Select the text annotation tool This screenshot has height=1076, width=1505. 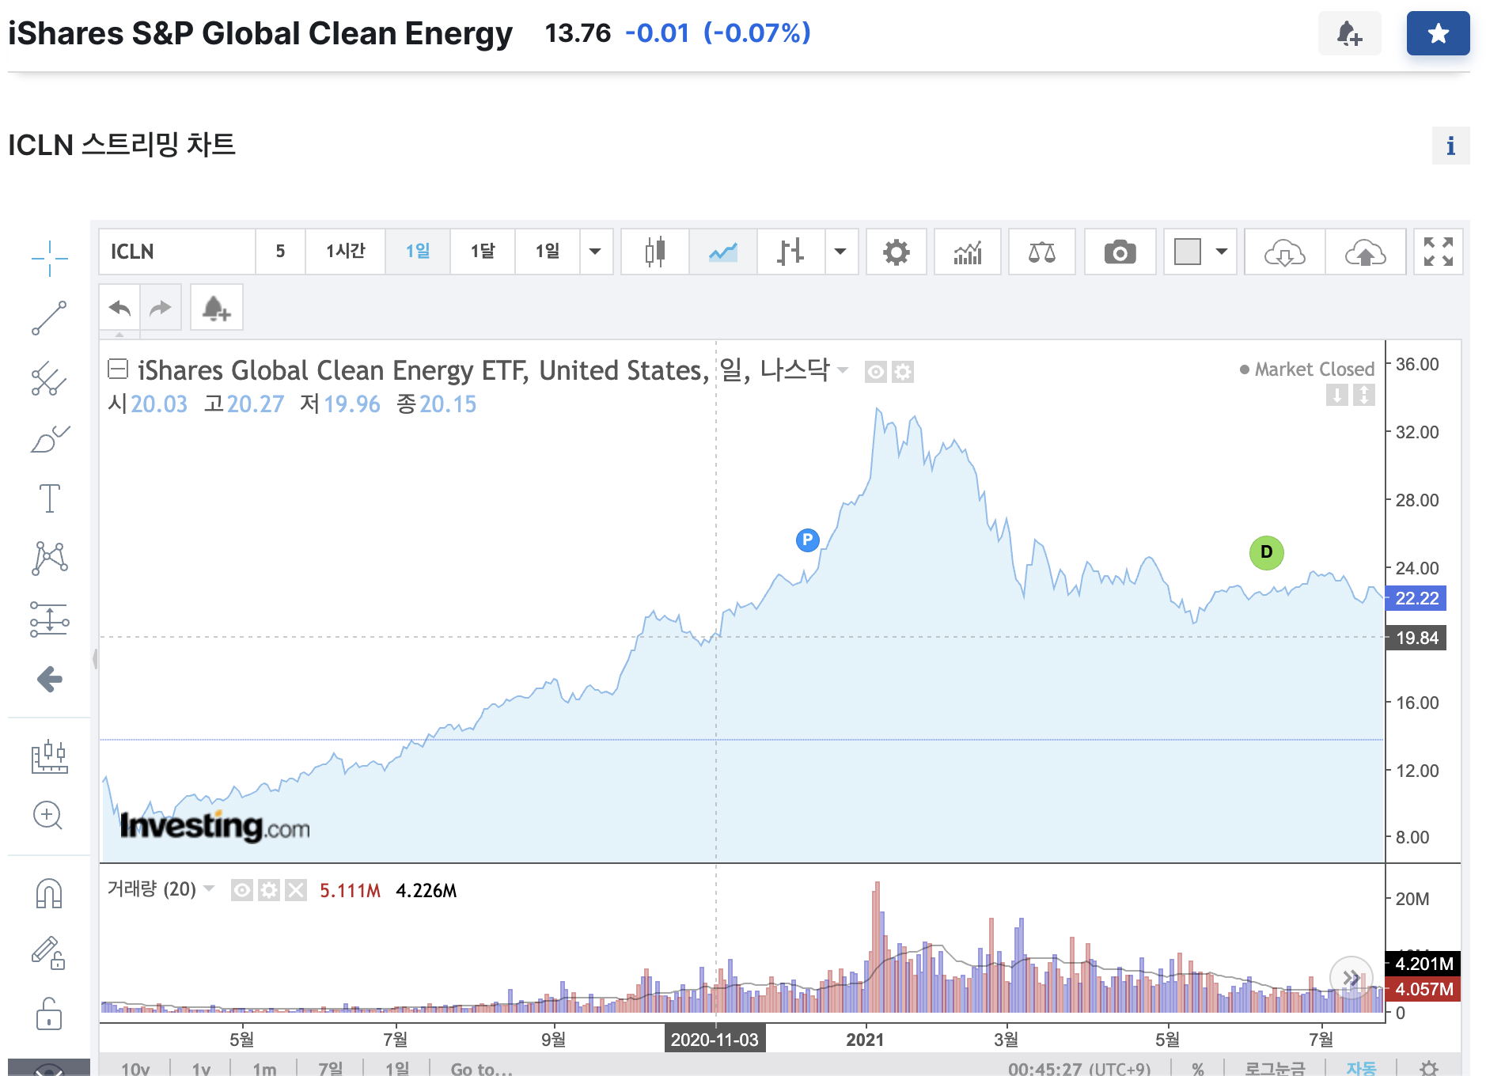[x=49, y=498]
